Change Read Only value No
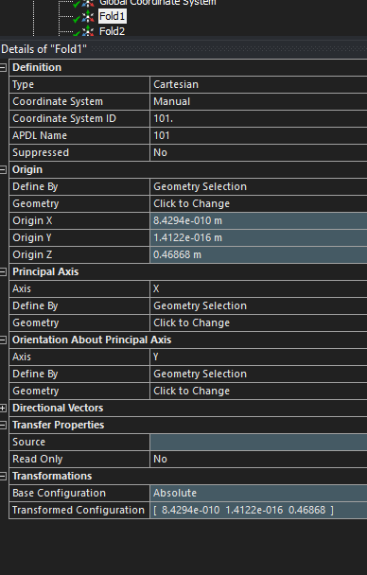Viewport: 367px width, 575px height. [x=258, y=459]
